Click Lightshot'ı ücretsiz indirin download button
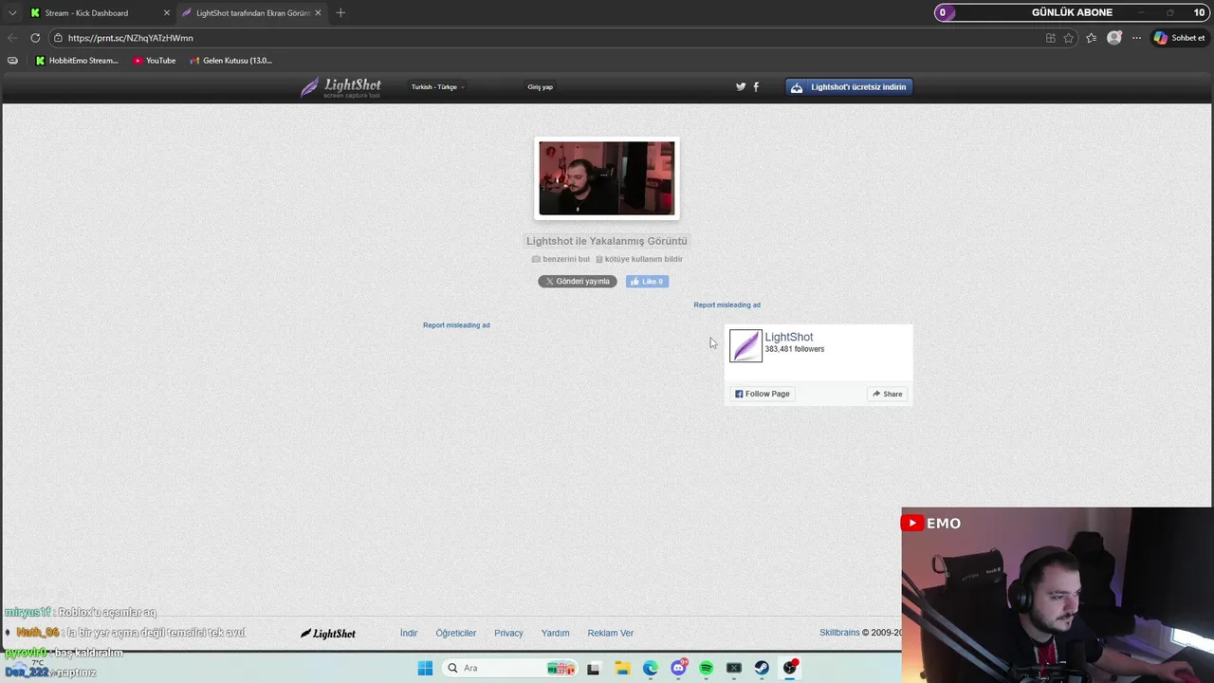1214x683 pixels. 849,86
